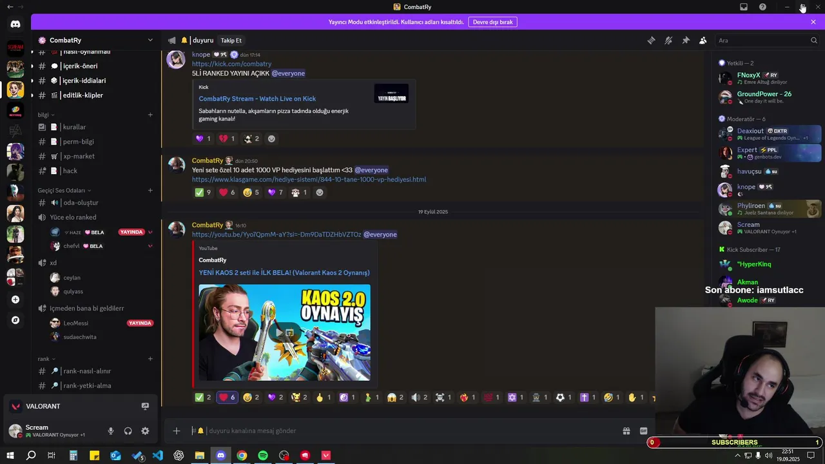This screenshot has height=464, width=825.
Task: Click the navigate back arrow in title bar
Action: [10, 6]
